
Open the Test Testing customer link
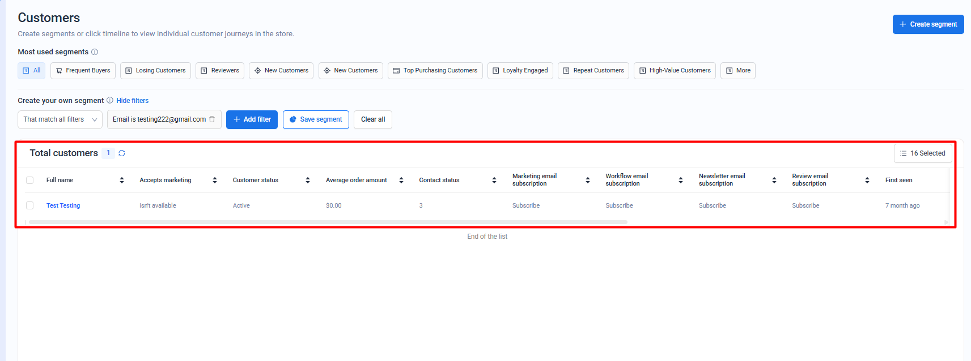click(63, 205)
